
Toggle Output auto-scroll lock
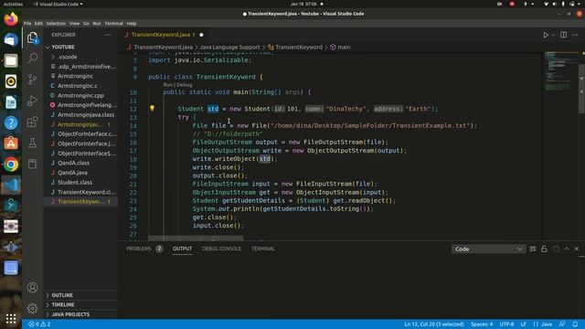click(x=544, y=249)
